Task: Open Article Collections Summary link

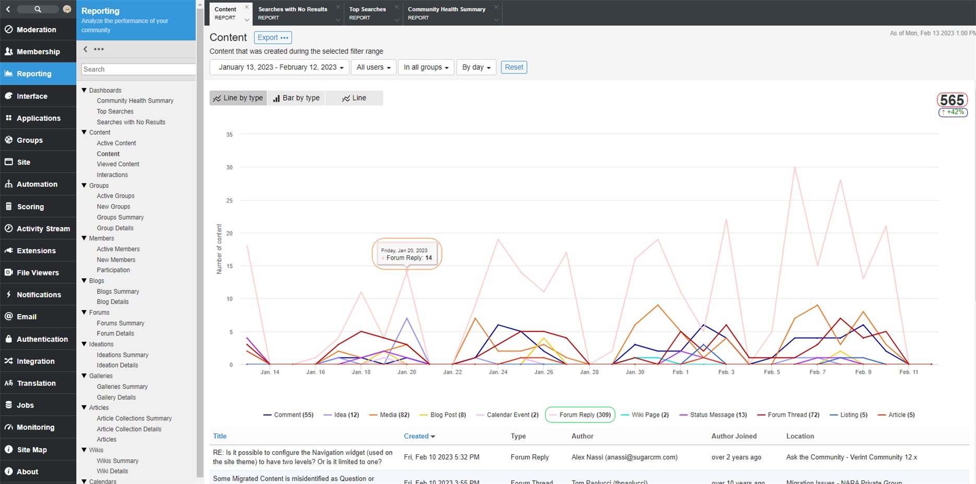Action: pyautogui.click(x=134, y=418)
